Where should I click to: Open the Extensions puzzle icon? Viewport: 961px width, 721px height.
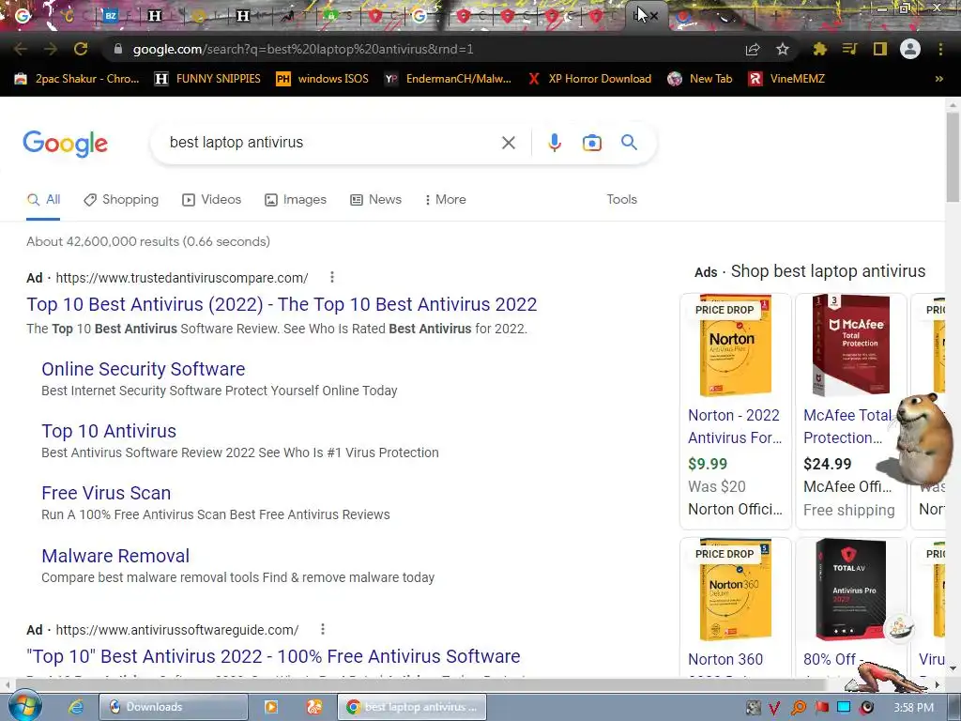[820, 49]
